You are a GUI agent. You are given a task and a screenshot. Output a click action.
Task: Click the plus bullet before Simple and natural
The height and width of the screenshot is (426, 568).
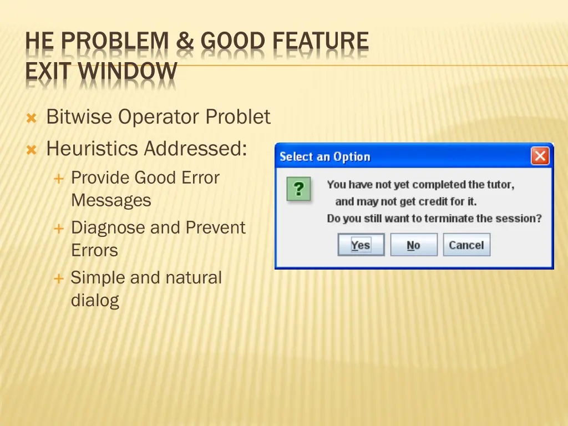click(58, 278)
